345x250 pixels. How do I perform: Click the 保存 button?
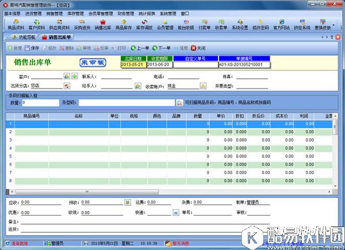(32, 48)
